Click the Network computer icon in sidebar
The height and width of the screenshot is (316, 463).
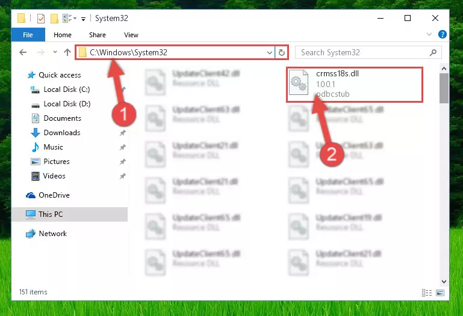[31, 234]
